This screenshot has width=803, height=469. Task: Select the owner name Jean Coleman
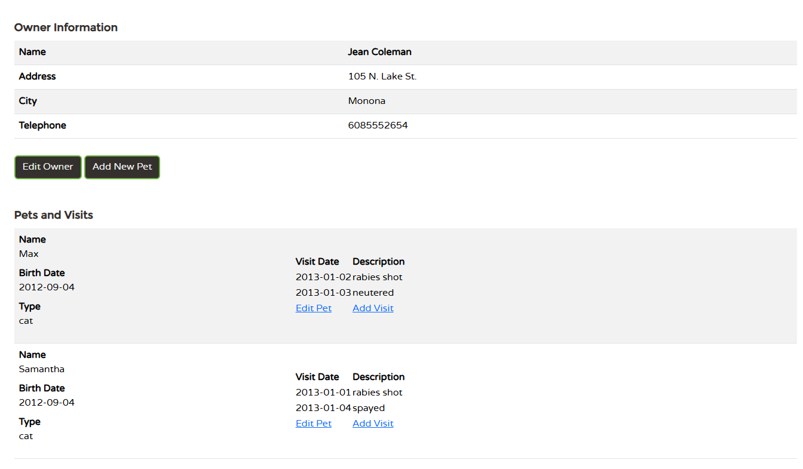(380, 52)
